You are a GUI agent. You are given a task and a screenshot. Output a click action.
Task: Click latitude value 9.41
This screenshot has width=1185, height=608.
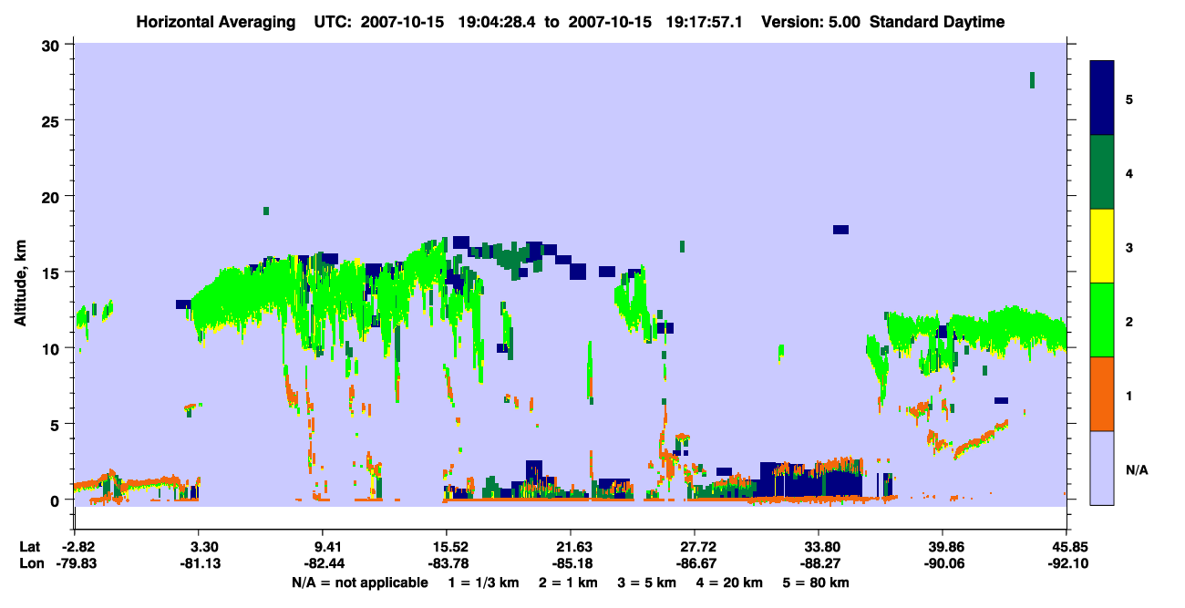point(324,547)
